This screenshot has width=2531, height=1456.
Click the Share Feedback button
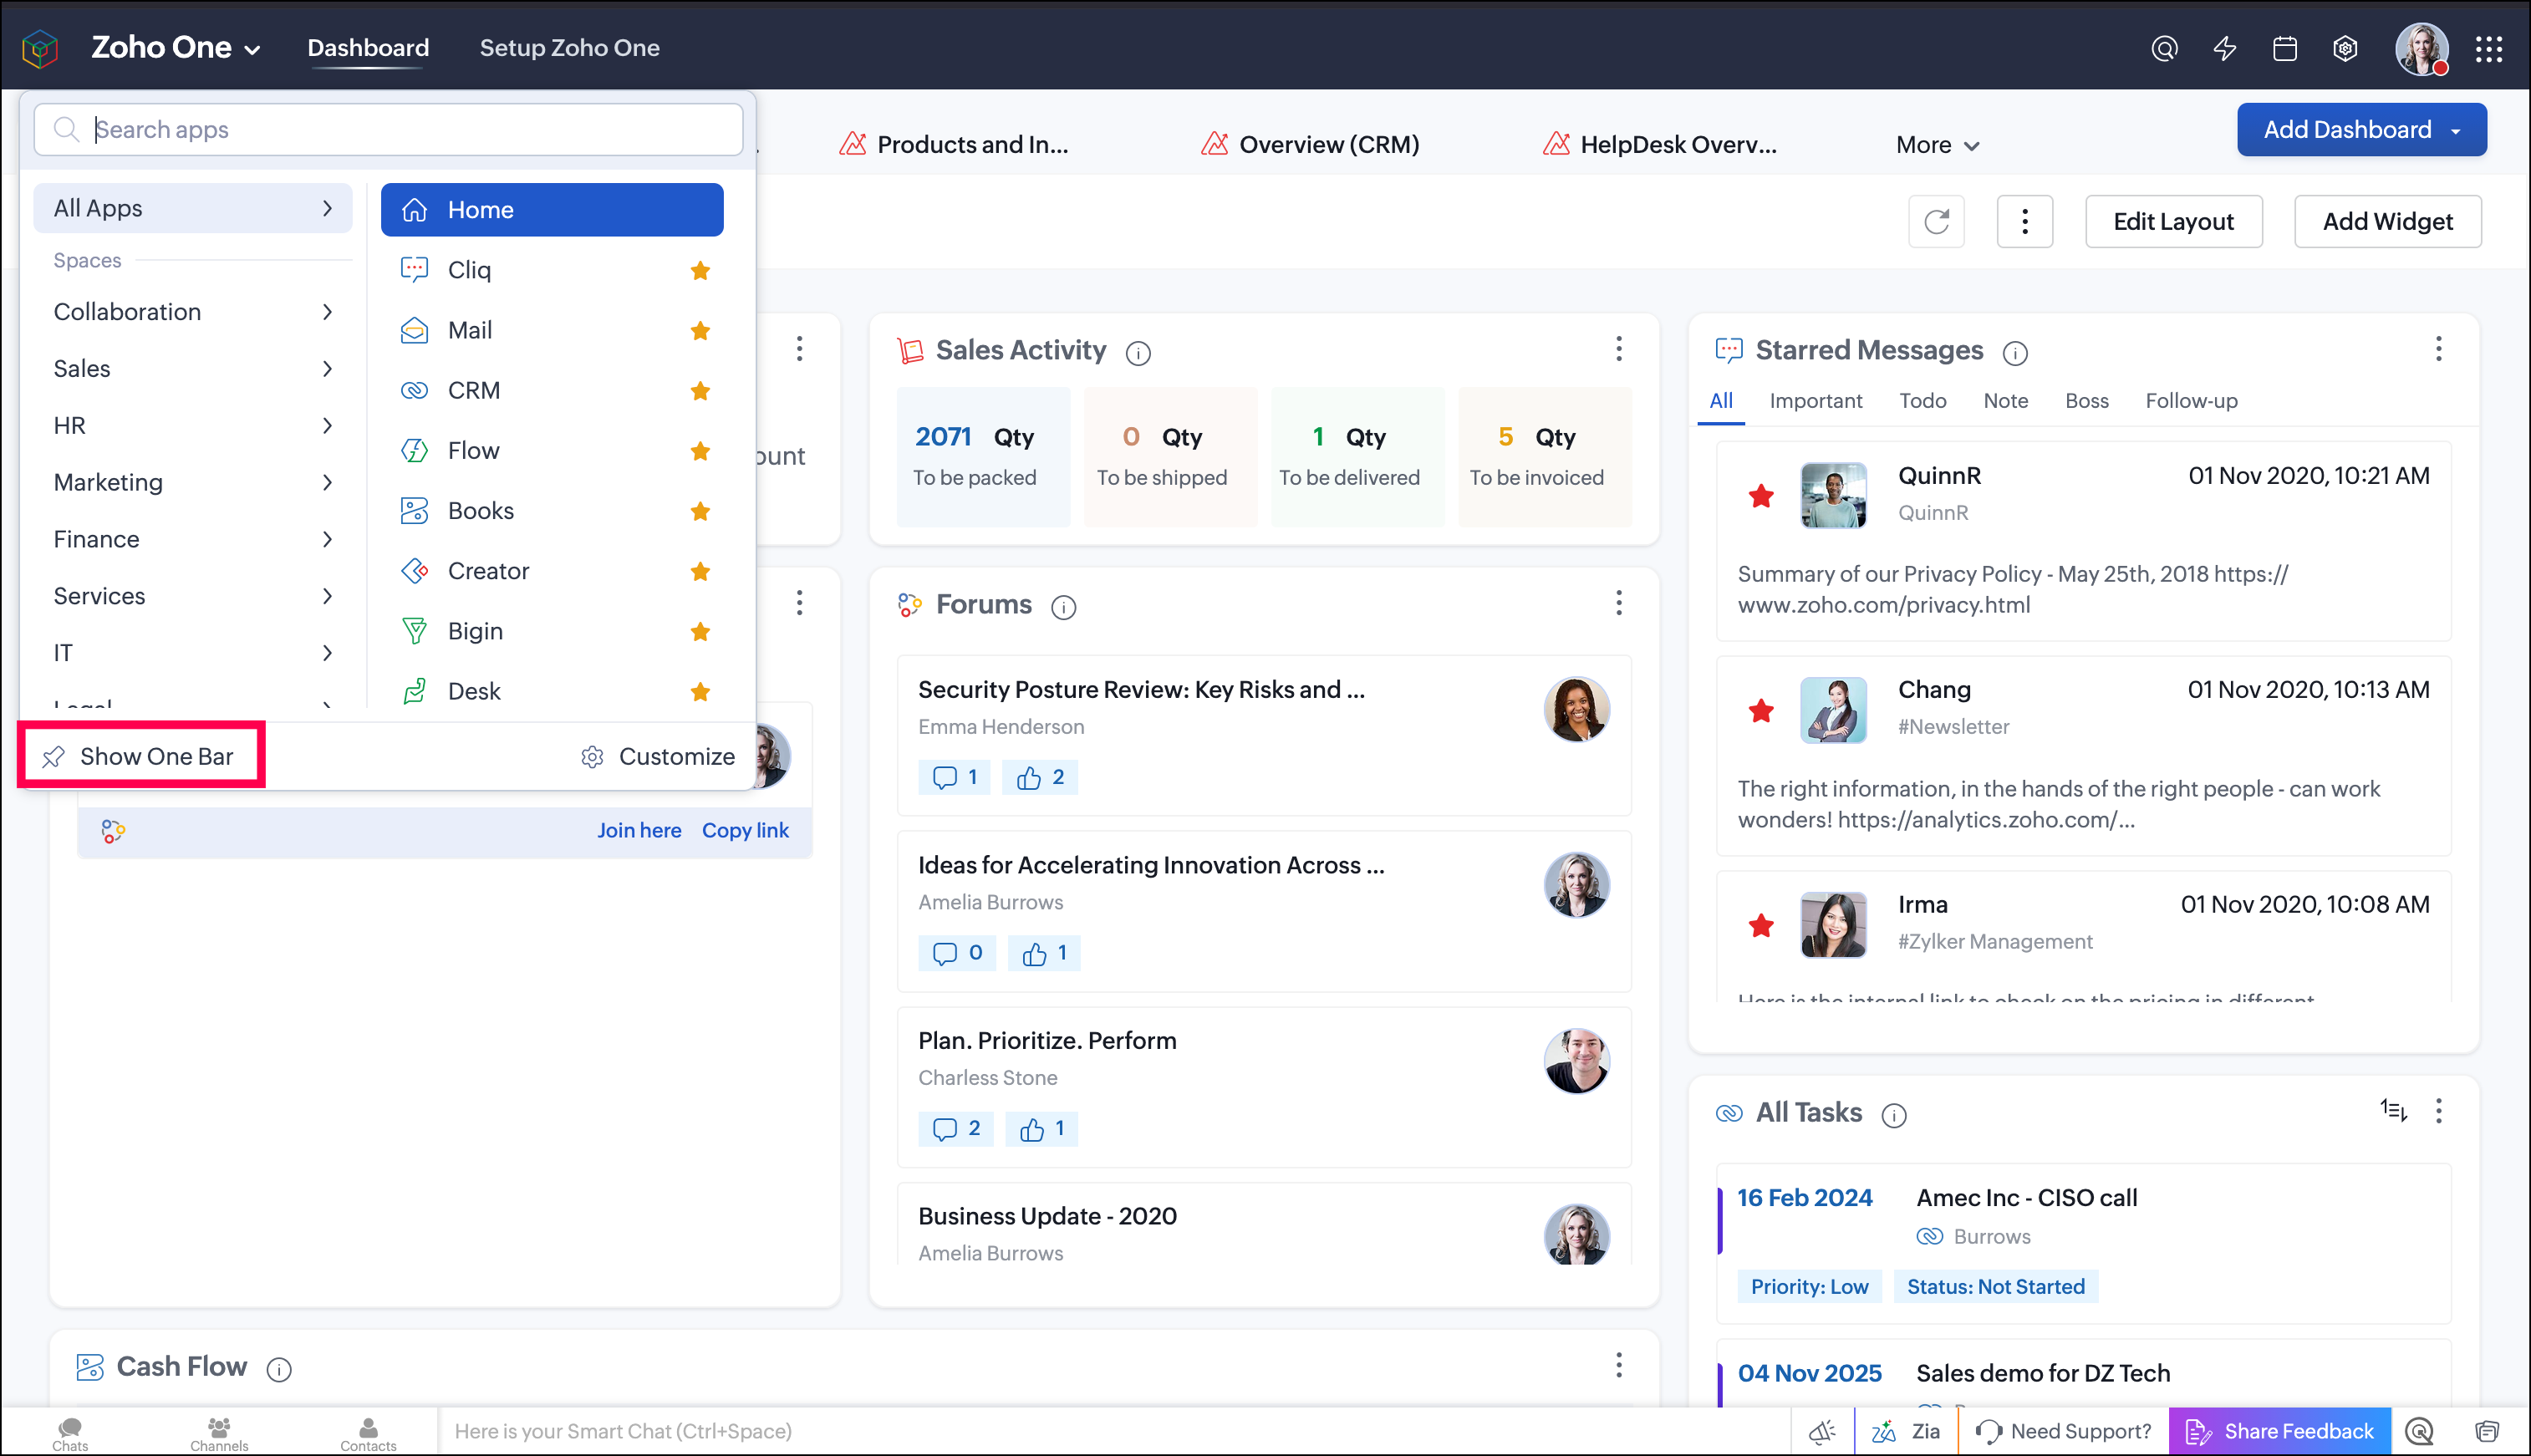tap(2280, 1431)
